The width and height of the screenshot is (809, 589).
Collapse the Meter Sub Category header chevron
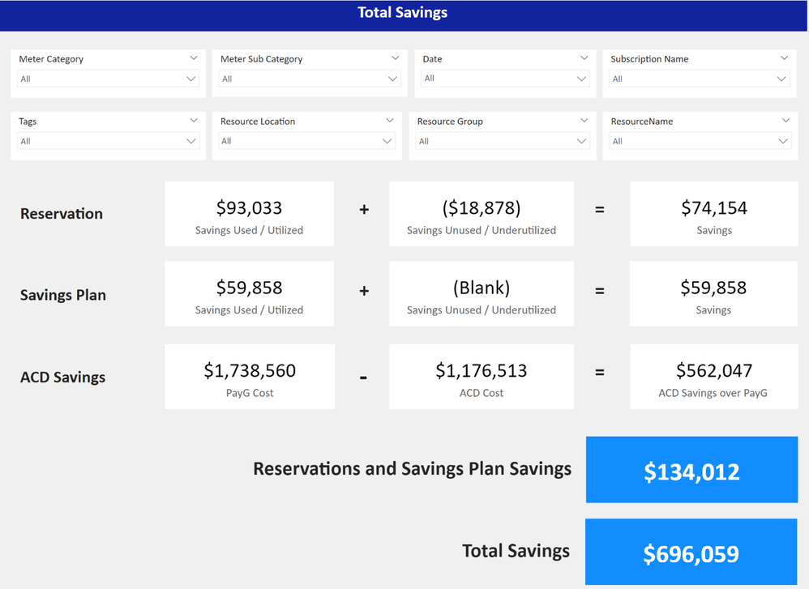coord(395,58)
